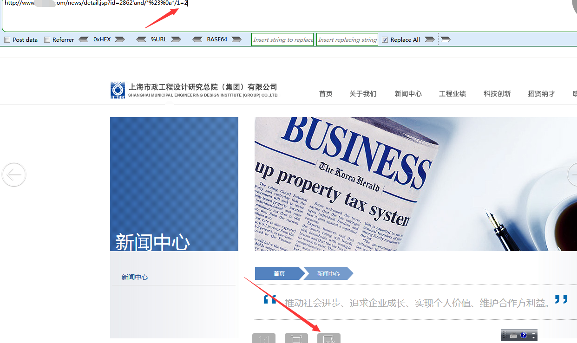Go to the previous banner slide with the left arrow

tap(14, 175)
